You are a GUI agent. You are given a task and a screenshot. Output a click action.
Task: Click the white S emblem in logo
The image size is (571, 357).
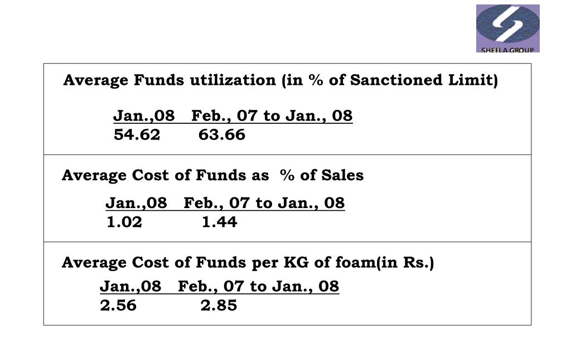[507, 25]
